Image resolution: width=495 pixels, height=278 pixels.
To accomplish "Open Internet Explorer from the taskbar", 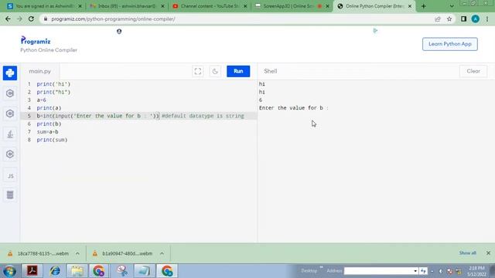I will click(x=55, y=271).
